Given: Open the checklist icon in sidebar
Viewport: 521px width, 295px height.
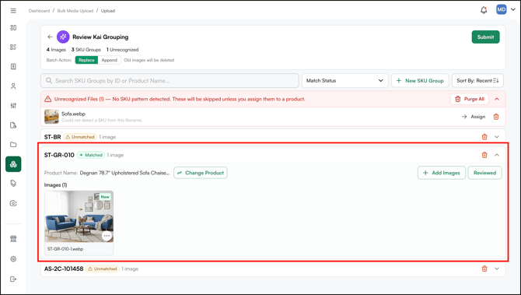Looking at the screenshot, I should coord(13,47).
